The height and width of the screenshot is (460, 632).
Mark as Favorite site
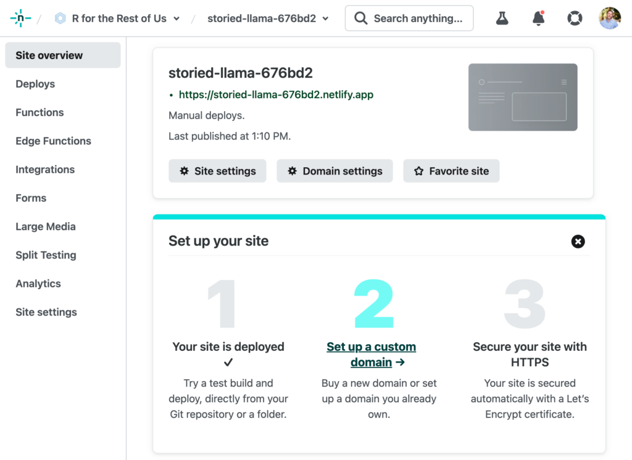pyautogui.click(x=451, y=171)
